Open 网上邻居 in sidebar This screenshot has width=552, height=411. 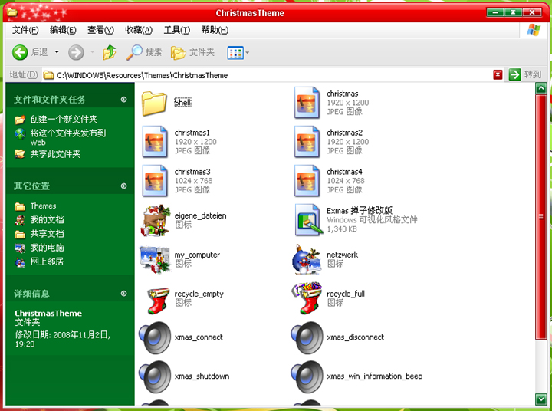(x=47, y=261)
